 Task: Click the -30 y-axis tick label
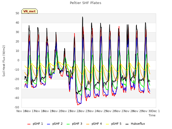tap(17, 88)
